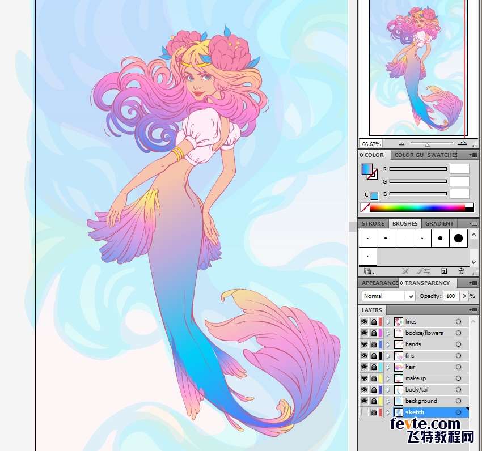Hide the fins layer

click(364, 355)
